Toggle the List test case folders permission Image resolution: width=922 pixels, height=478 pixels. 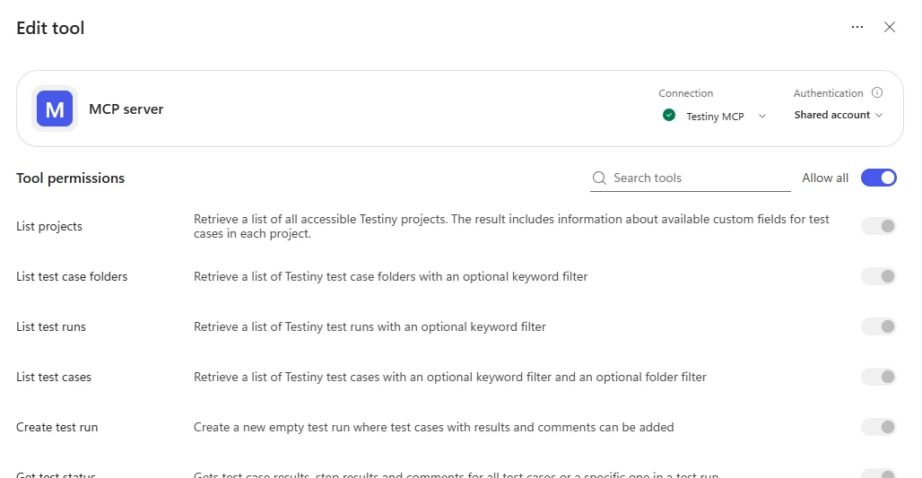pyautogui.click(x=878, y=276)
